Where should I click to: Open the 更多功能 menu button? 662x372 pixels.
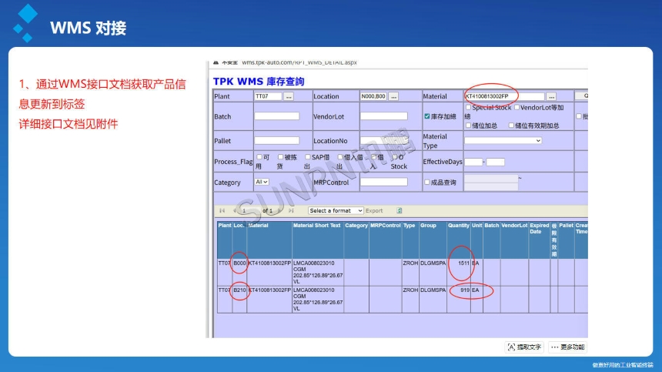click(568, 347)
